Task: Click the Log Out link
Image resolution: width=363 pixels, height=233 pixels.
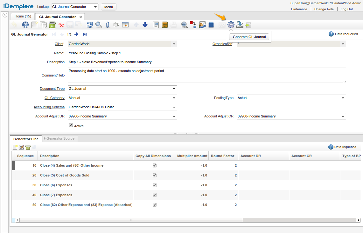Action: [x=346, y=9]
